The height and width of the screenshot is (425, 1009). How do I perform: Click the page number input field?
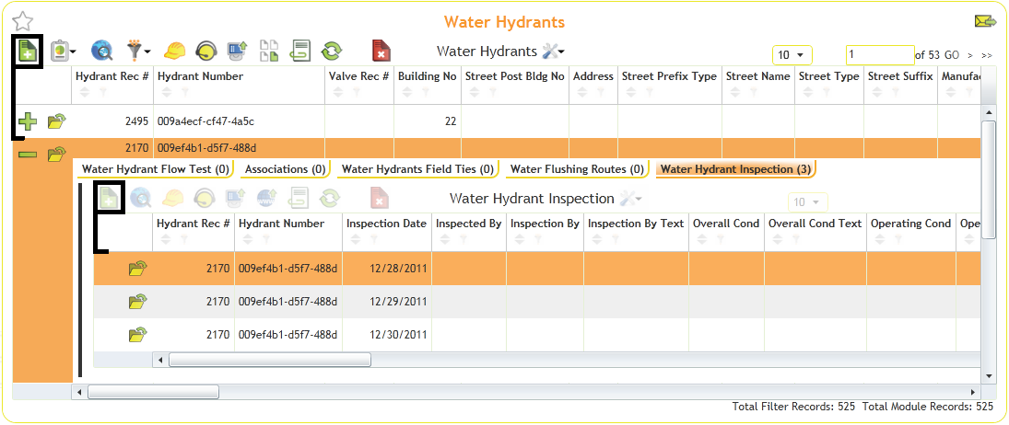[x=878, y=55]
